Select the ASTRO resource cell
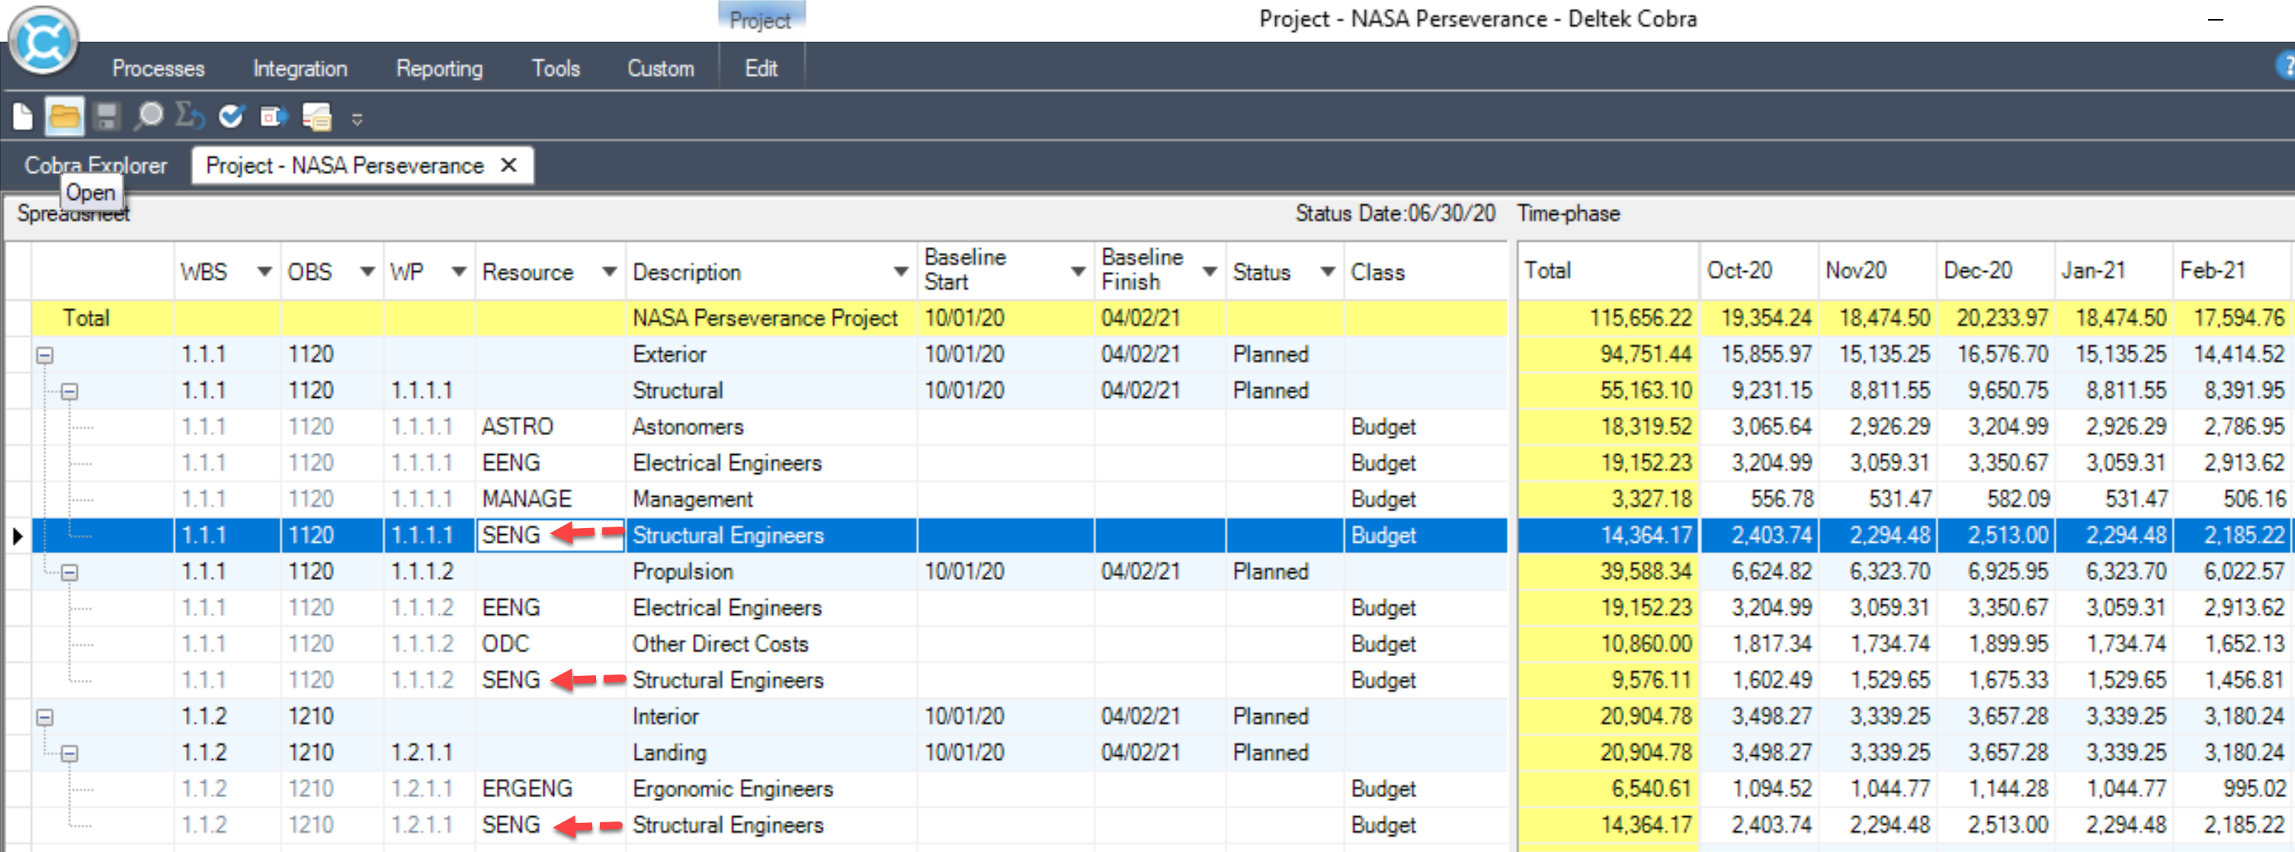This screenshot has width=2295, height=852. point(550,427)
